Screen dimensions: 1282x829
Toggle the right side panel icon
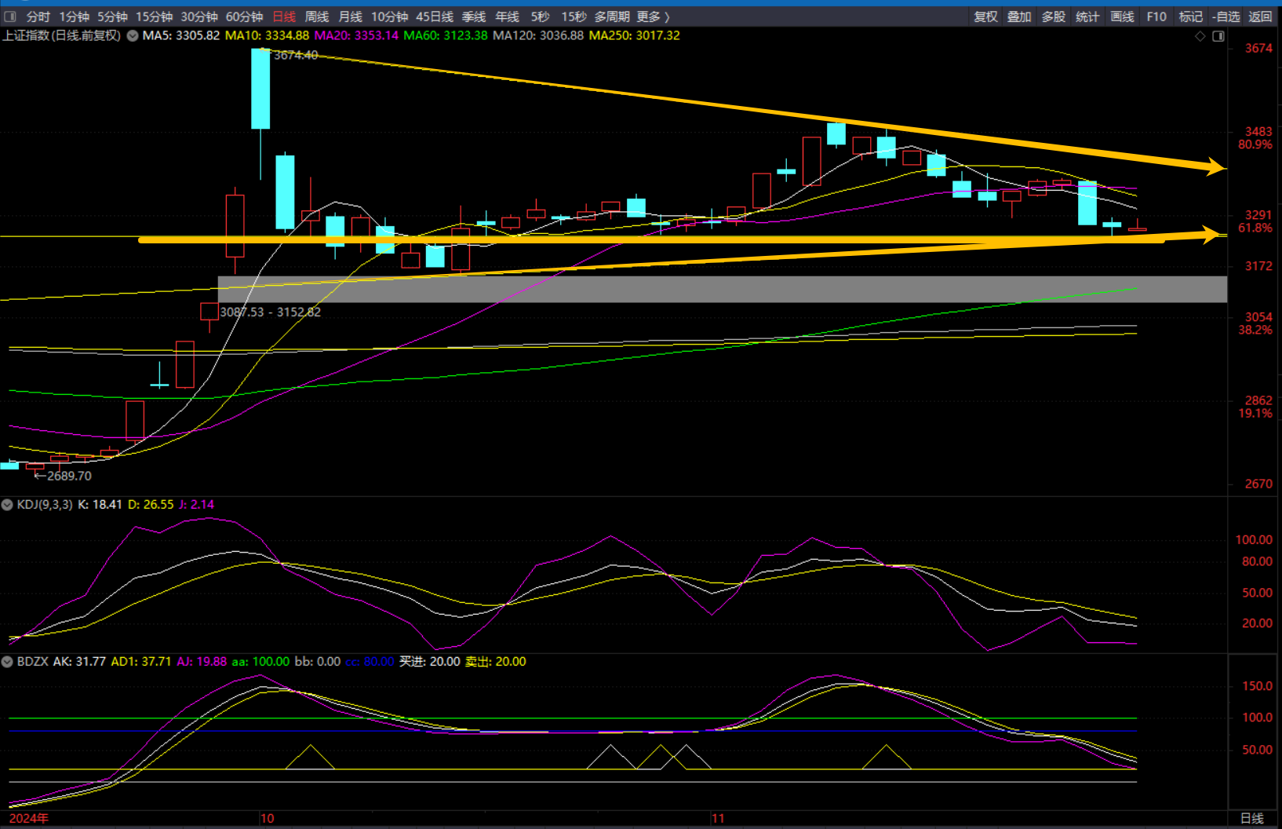[x=1218, y=36]
